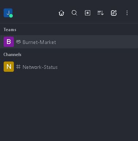This screenshot has width=138, height=141.
Task: Click the highlighted team row's empty space
Action: pyautogui.click(x=97, y=42)
